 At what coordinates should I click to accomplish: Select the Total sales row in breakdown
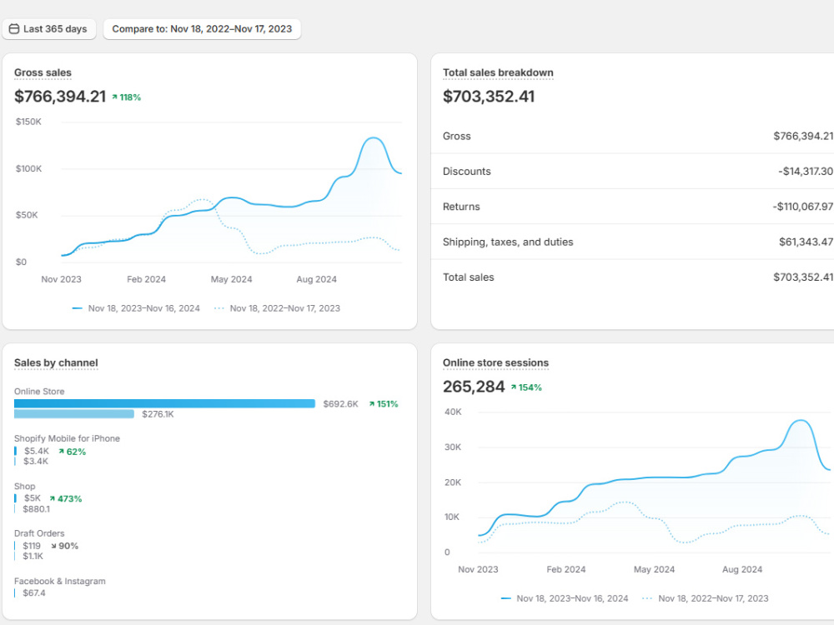point(632,277)
